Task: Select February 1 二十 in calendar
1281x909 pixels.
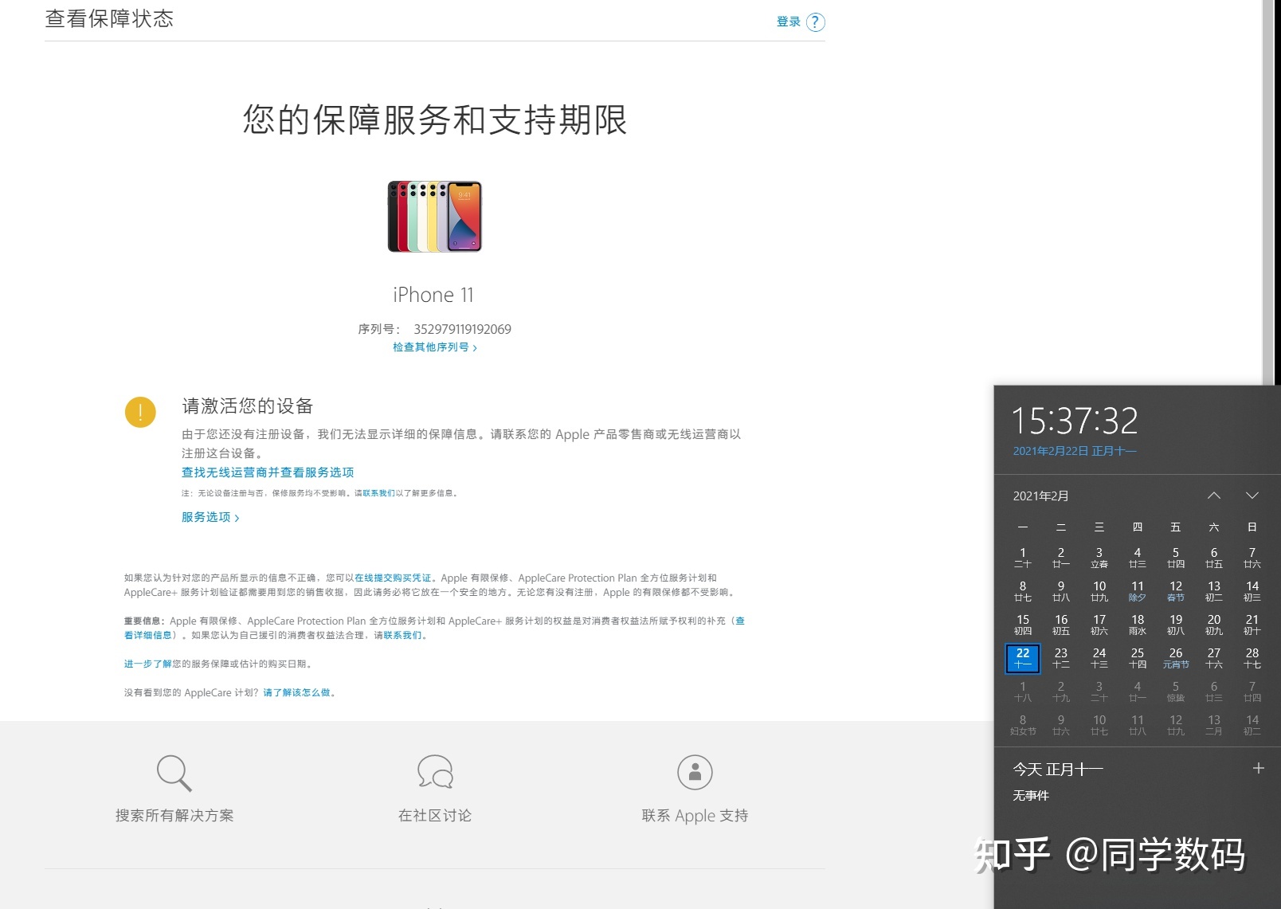Action: [x=1023, y=558]
